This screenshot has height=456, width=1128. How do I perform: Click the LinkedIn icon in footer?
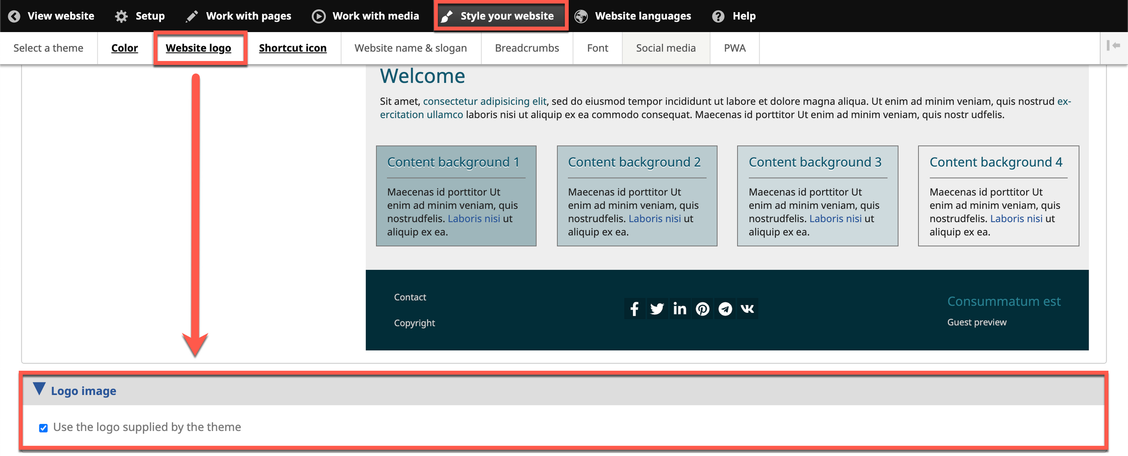coord(679,309)
